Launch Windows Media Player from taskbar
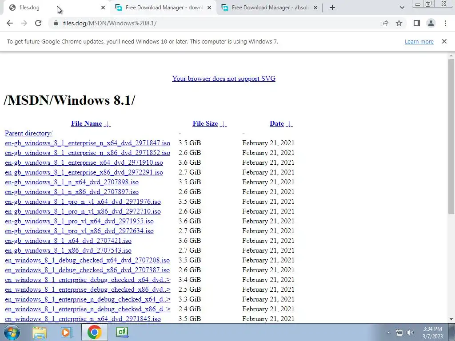 (x=67, y=332)
